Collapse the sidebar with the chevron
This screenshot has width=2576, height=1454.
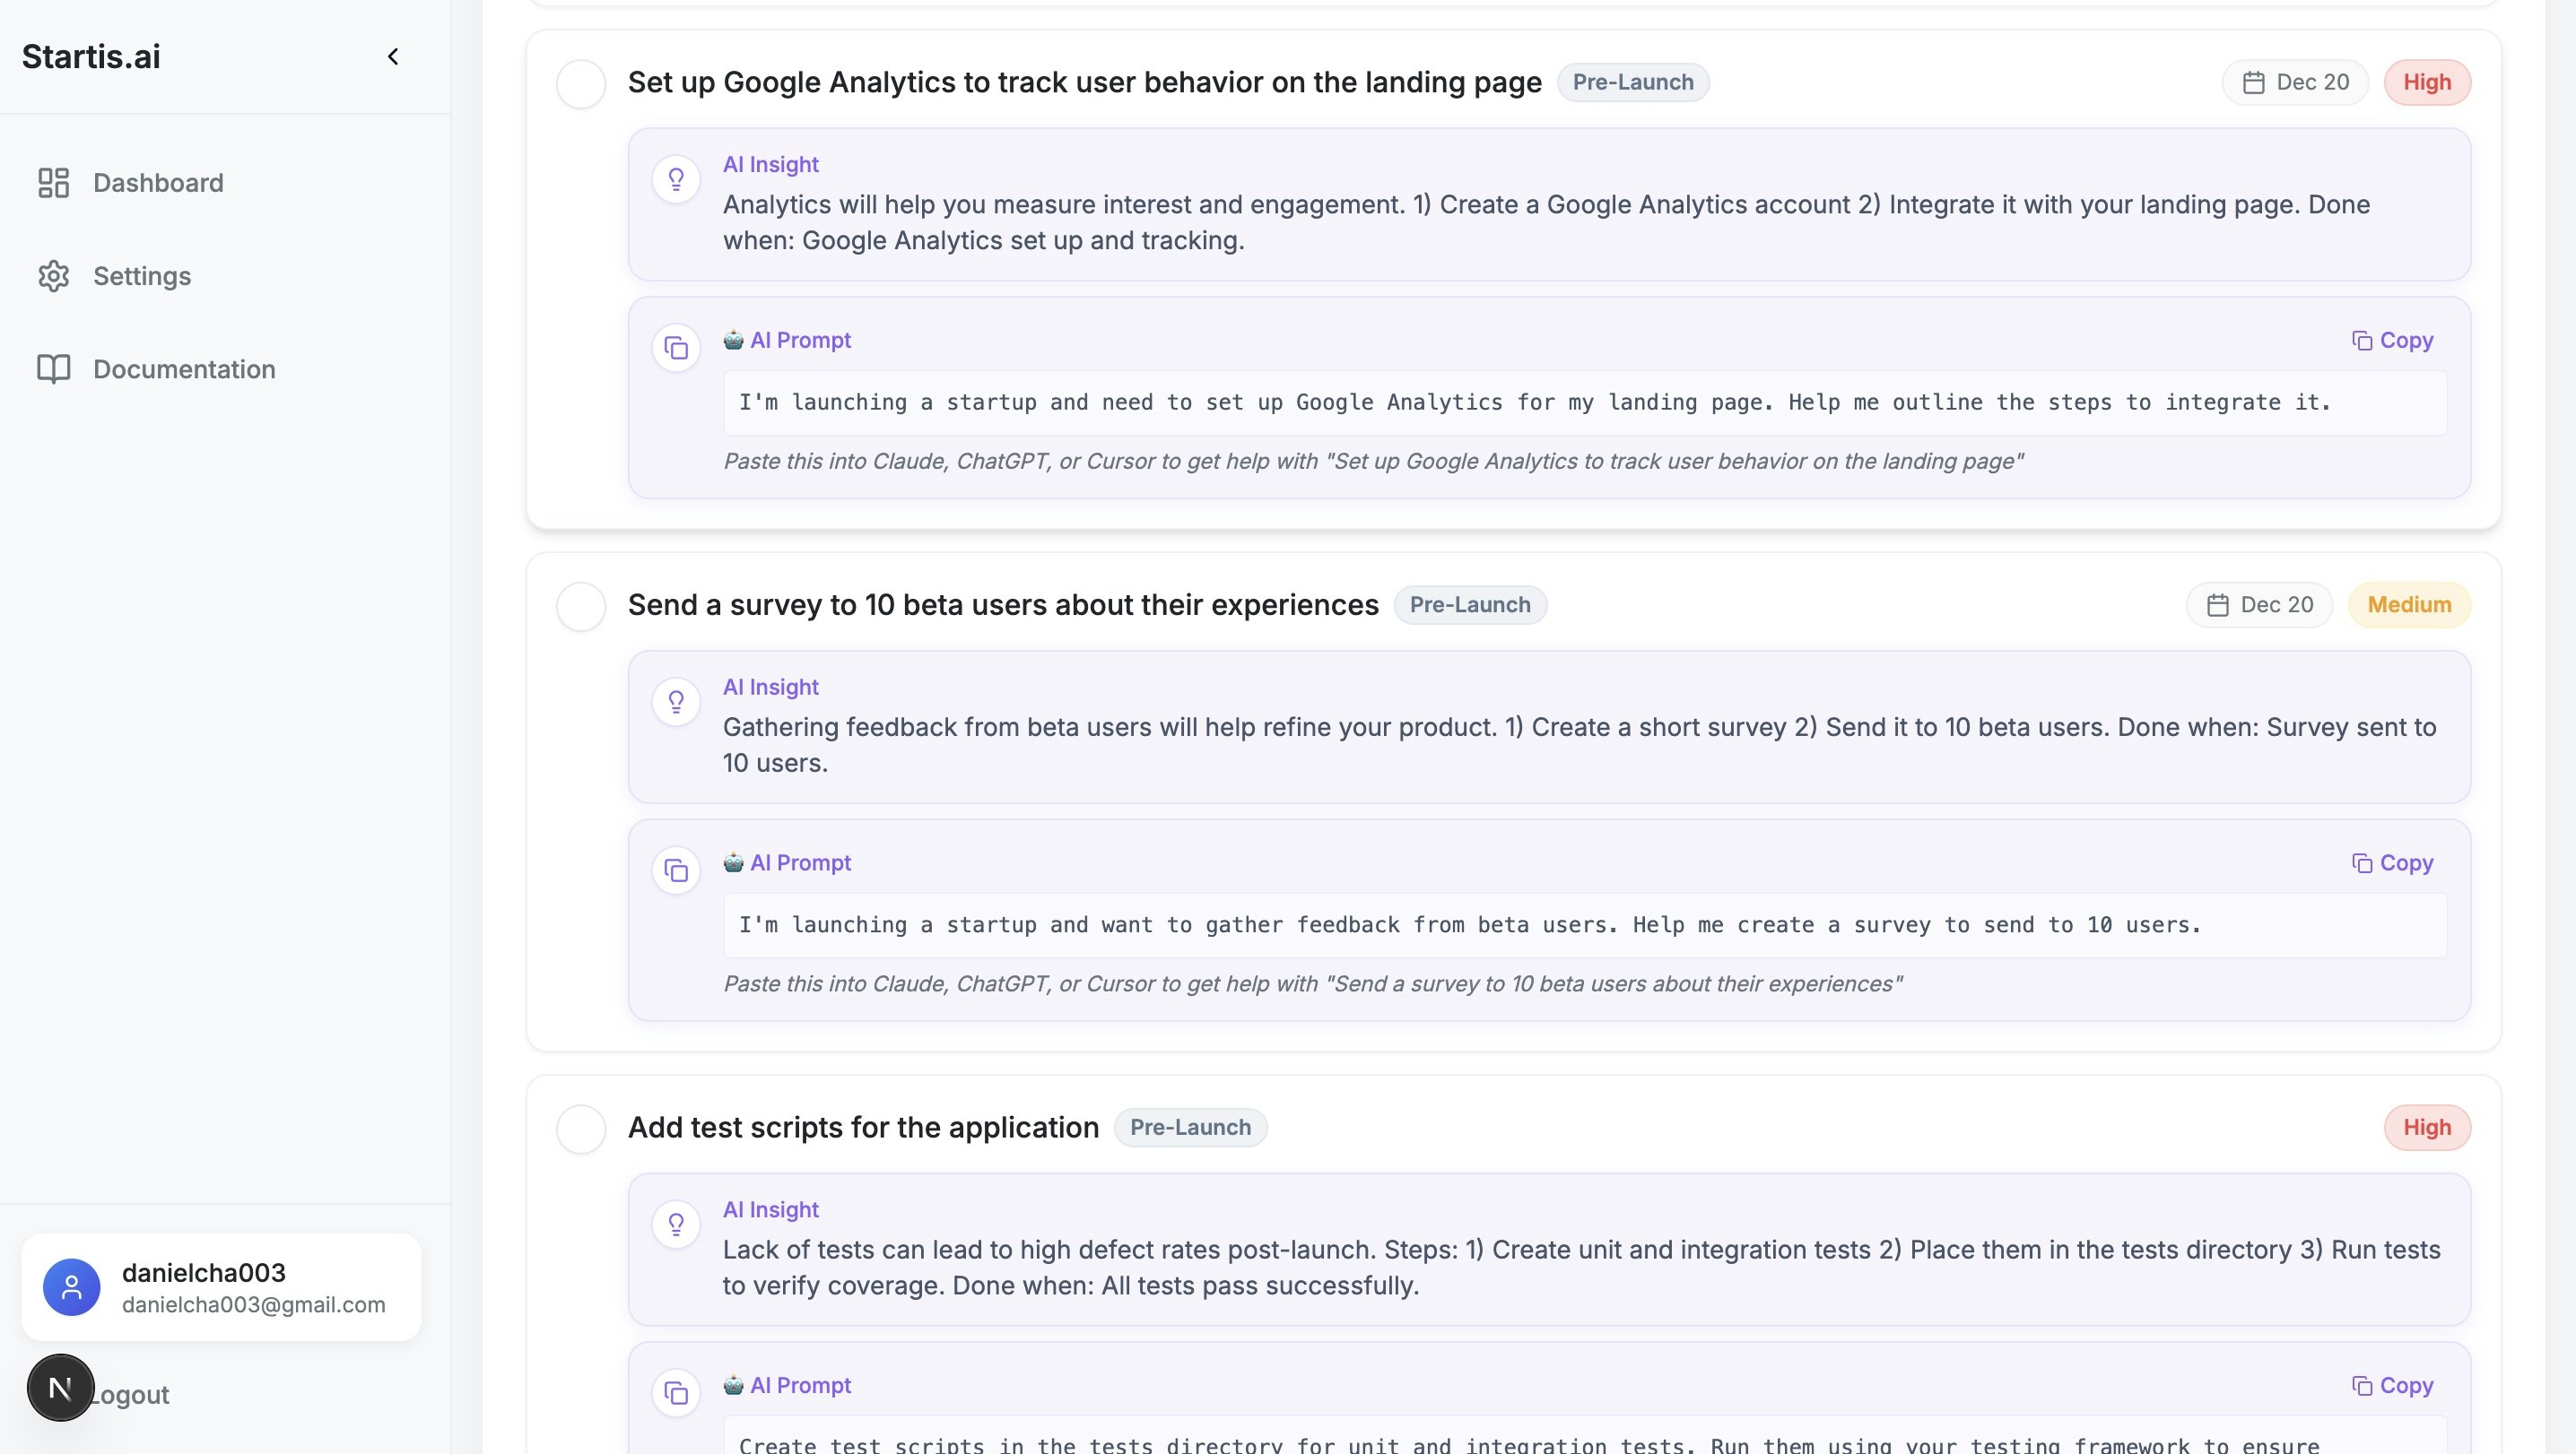click(392, 56)
